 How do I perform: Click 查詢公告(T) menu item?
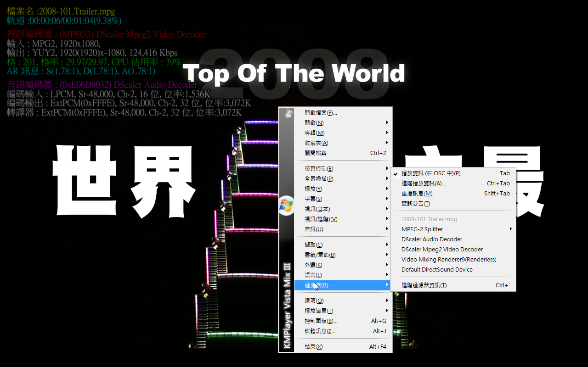click(x=415, y=204)
